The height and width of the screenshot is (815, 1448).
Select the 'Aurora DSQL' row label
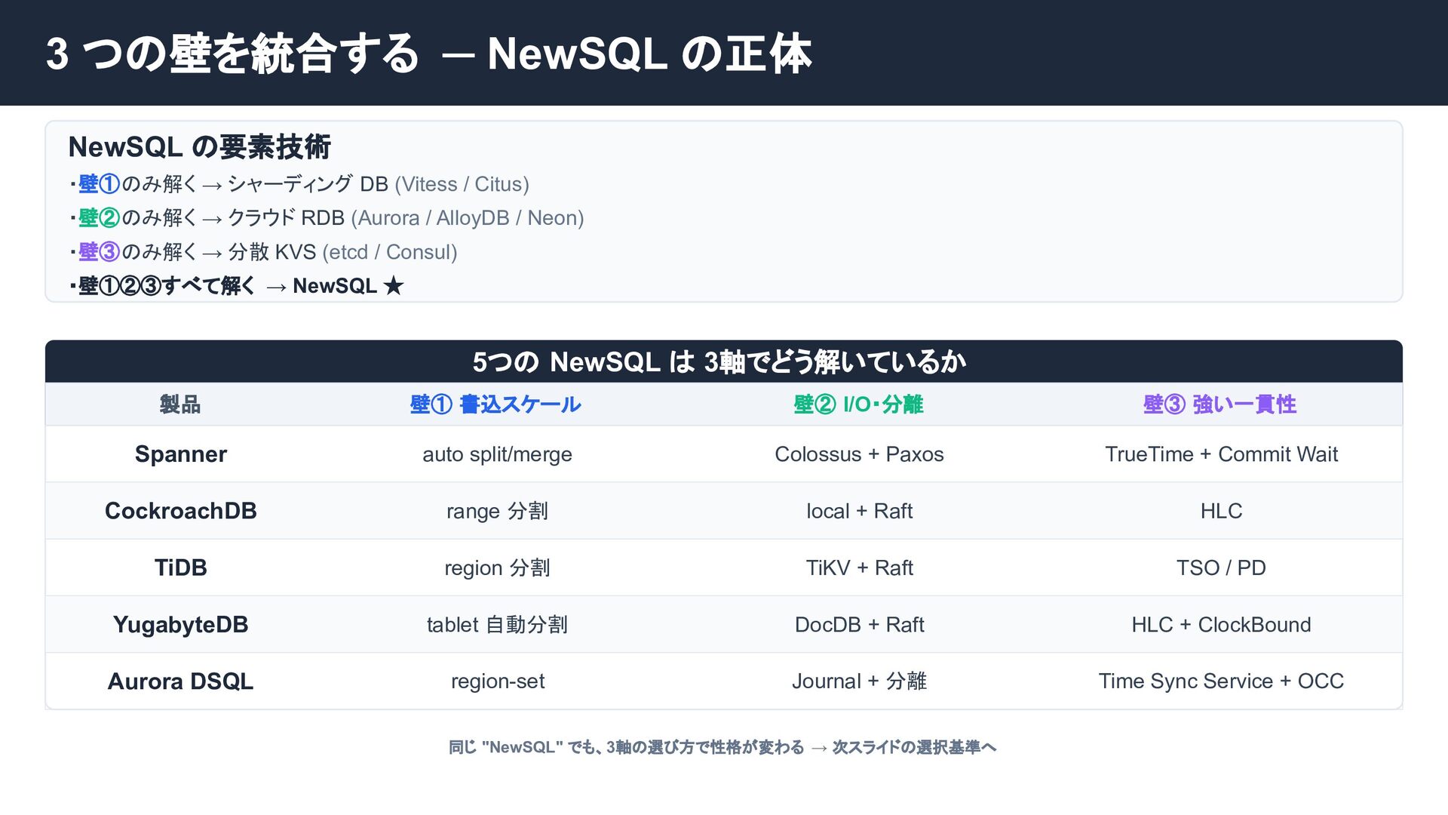pos(181,681)
